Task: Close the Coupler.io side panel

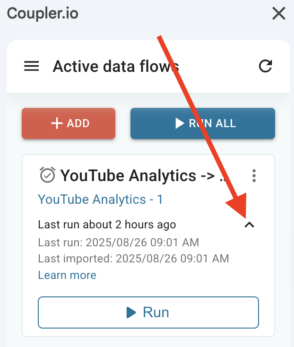Action: (279, 14)
